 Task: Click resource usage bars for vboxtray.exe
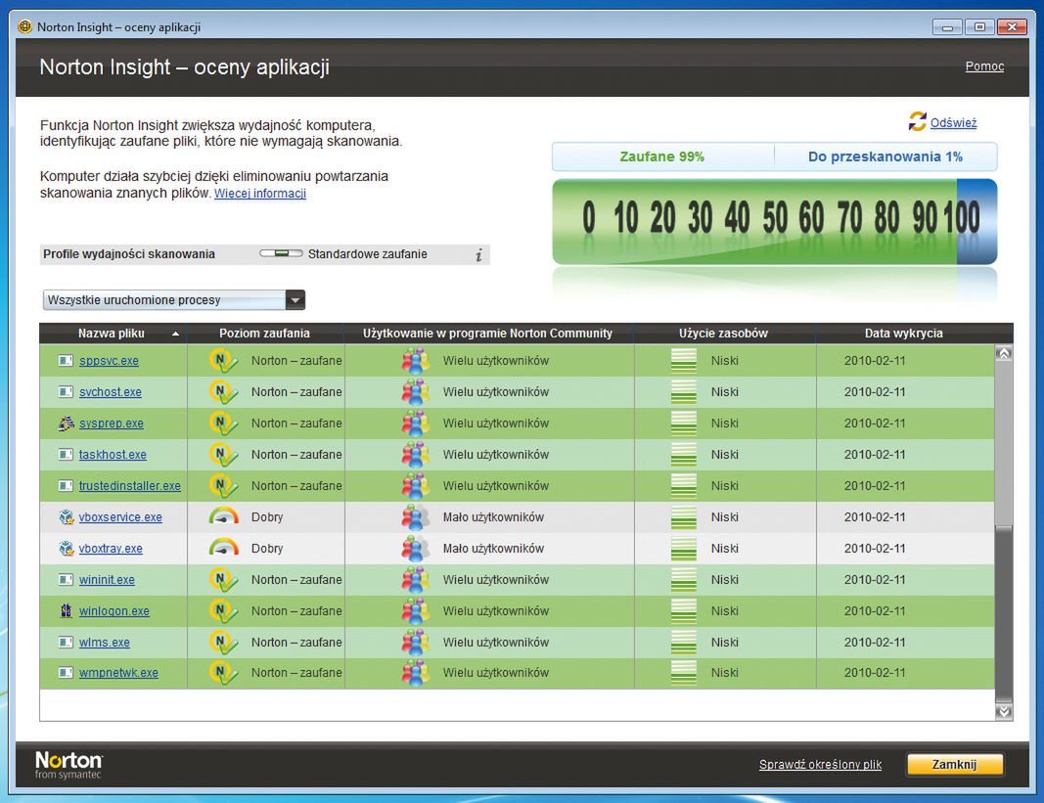pos(684,549)
